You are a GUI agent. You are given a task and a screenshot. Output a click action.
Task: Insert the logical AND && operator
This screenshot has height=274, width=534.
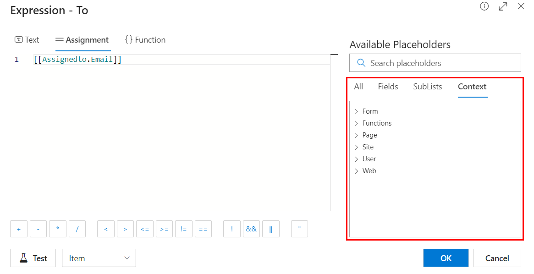(x=251, y=229)
